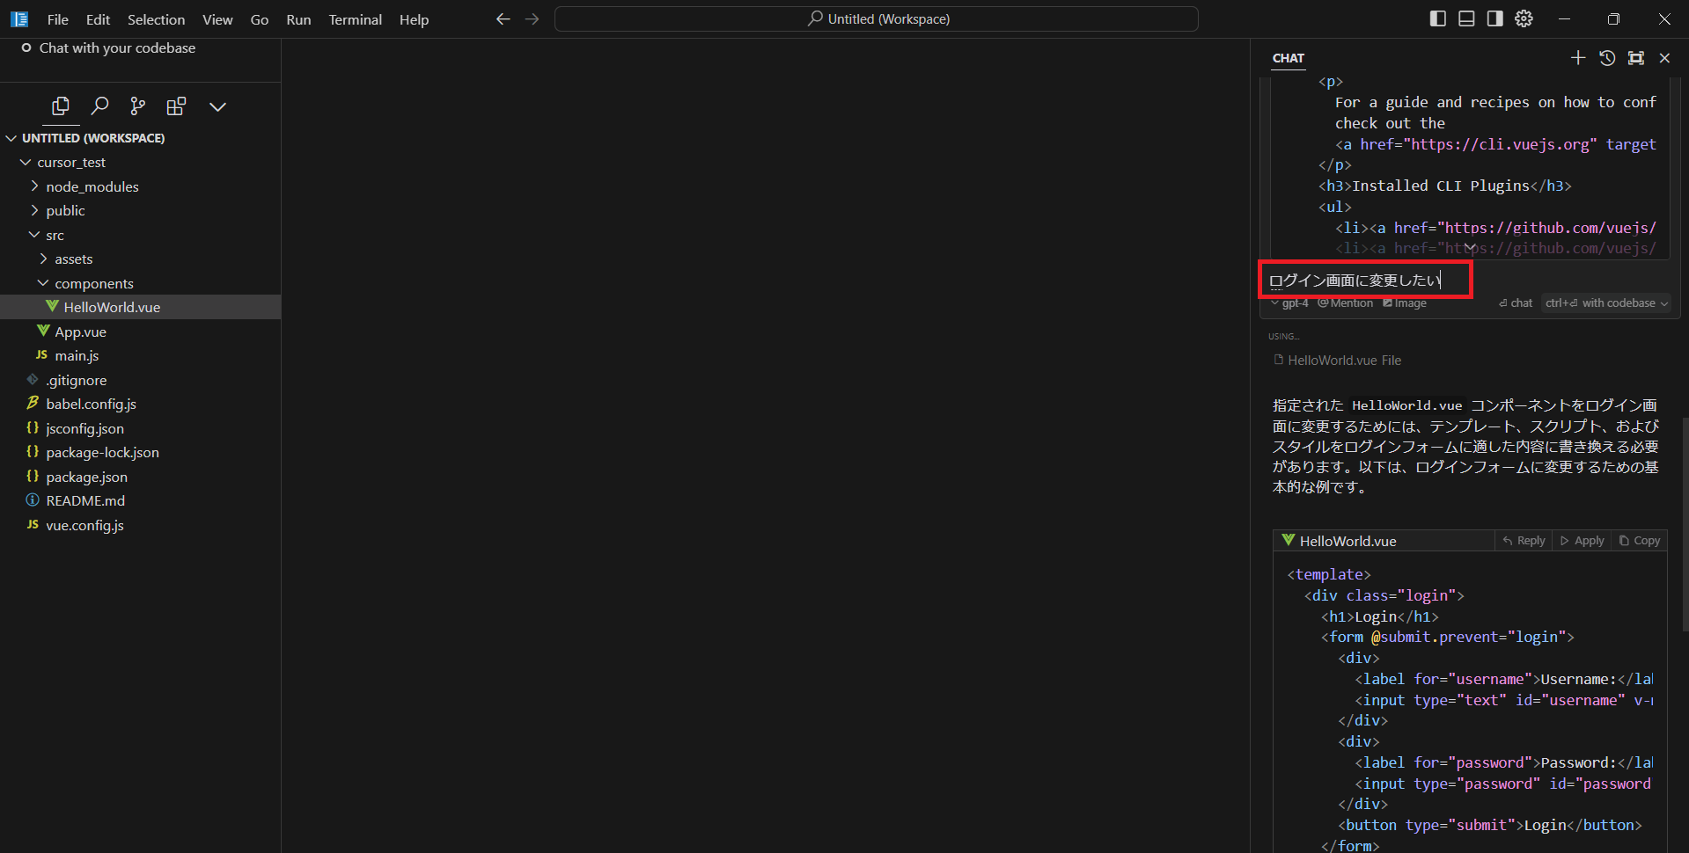The width and height of the screenshot is (1689, 853).
Task: Open package-lock.json file
Action: click(x=141, y=452)
